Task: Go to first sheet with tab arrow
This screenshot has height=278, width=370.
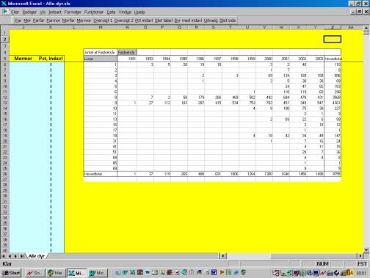Action: point(3,256)
